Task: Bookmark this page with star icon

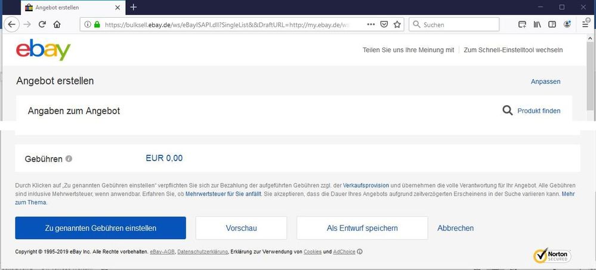Action: (x=397, y=24)
